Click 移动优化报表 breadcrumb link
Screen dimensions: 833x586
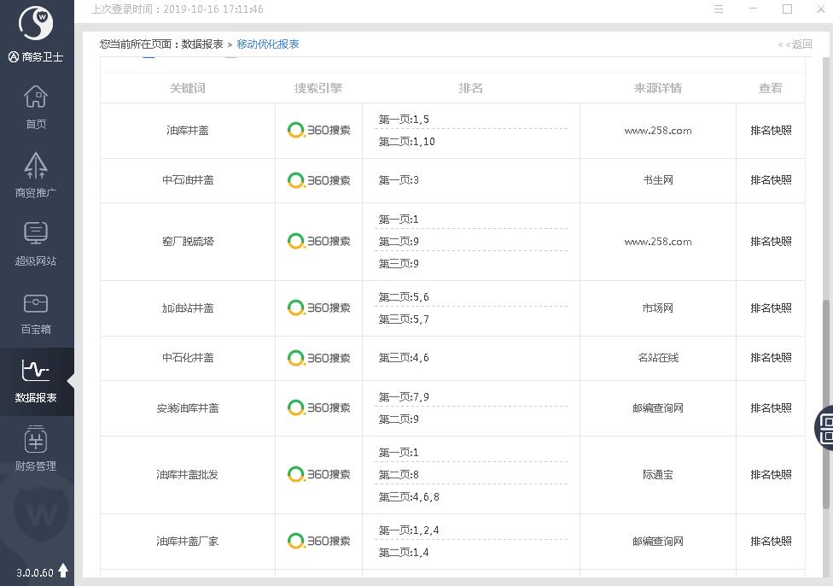268,44
